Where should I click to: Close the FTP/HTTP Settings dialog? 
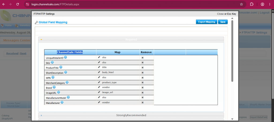pyautogui.click(x=220, y=14)
